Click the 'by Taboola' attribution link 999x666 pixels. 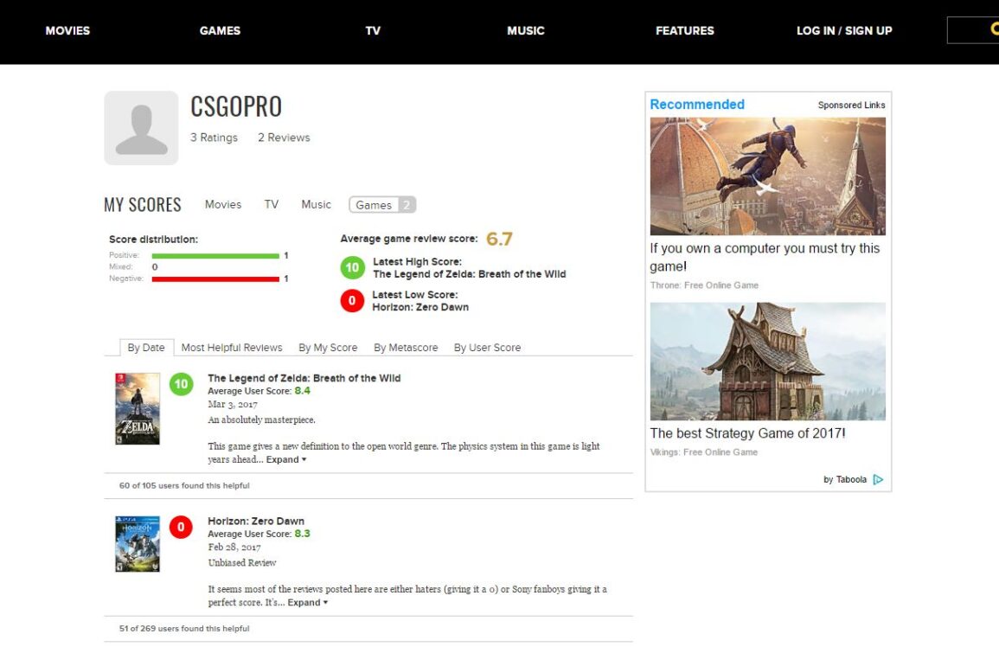[845, 479]
